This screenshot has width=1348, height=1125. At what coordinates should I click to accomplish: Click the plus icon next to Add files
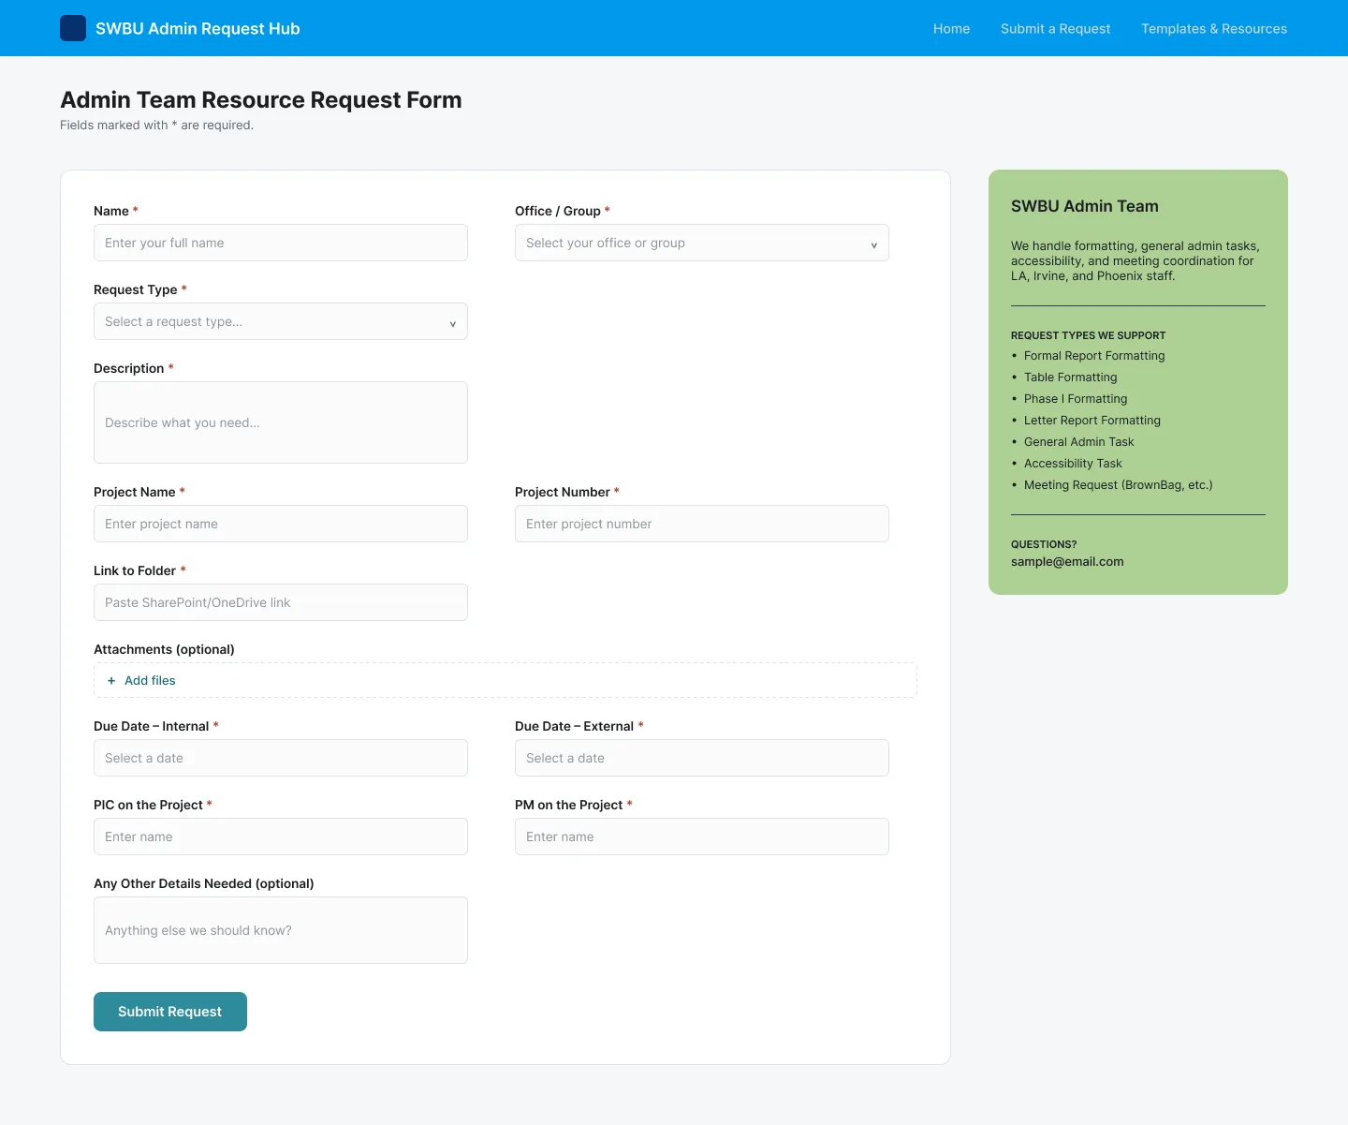(111, 681)
